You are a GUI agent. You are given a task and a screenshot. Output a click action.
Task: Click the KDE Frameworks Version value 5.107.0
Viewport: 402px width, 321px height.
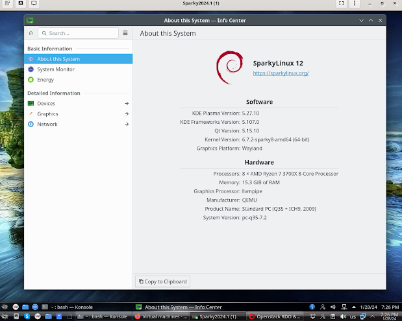[251, 122]
